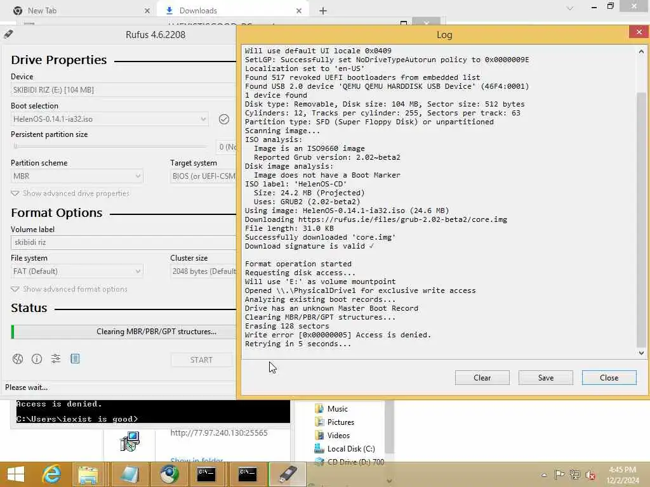Click log scrollbar up arrow

pos(641,52)
